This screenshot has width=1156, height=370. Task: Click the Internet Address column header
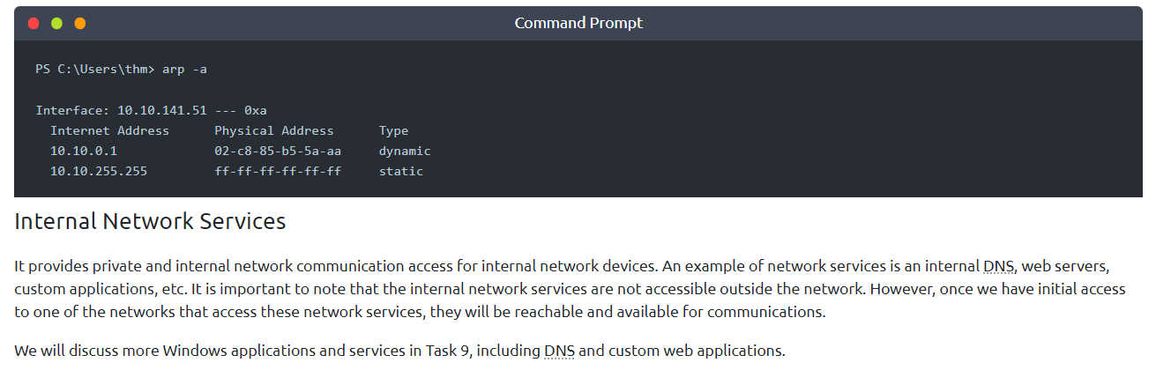coord(109,130)
